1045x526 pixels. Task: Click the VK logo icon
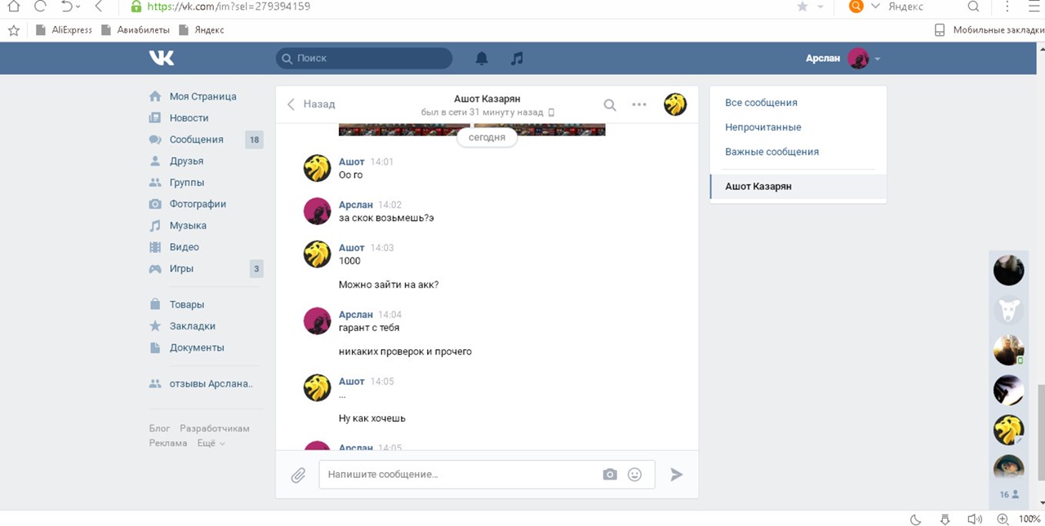pyautogui.click(x=161, y=58)
